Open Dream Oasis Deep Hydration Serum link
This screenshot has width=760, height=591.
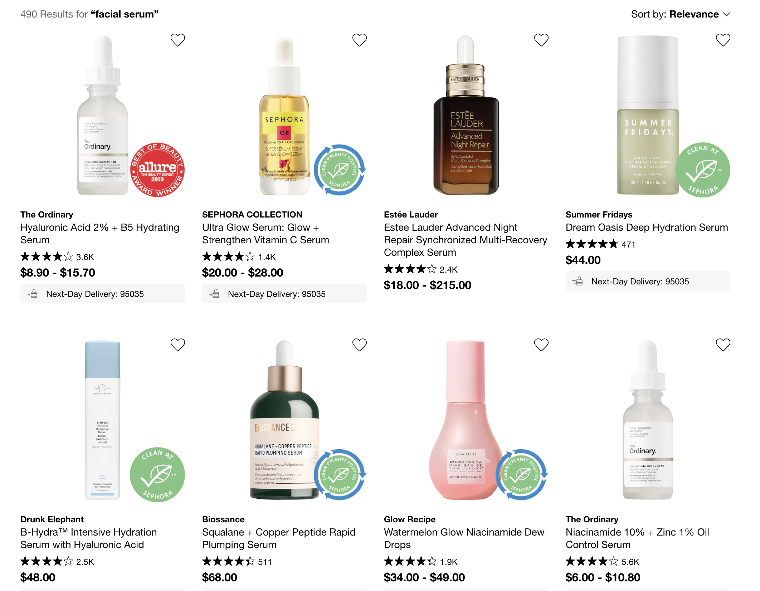click(x=647, y=228)
